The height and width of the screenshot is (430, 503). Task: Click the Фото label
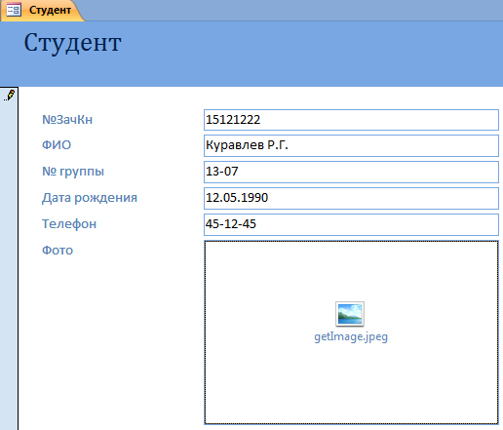[58, 251]
